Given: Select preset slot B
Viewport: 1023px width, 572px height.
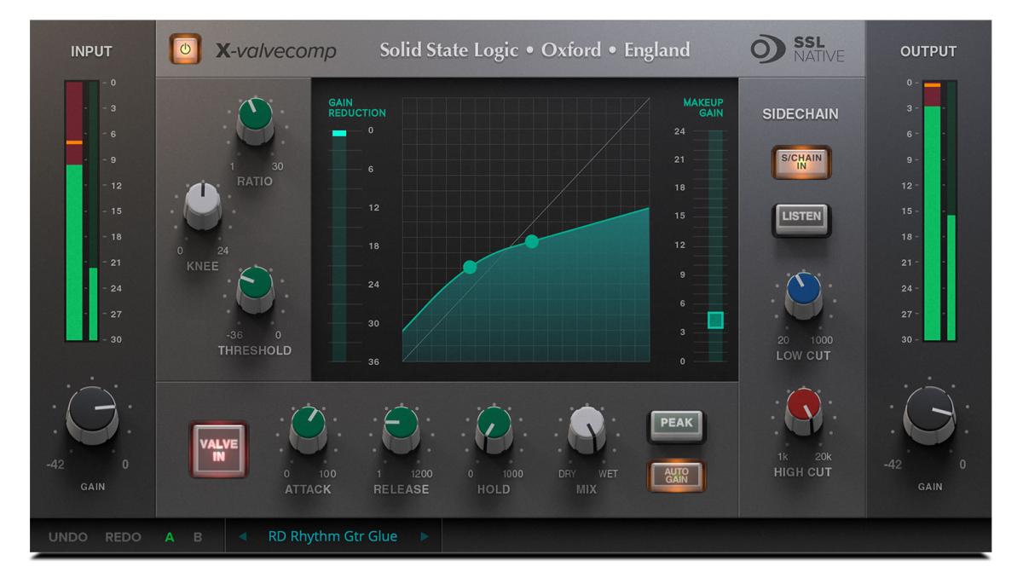Looking at the screenshot, I should (198, 537).
